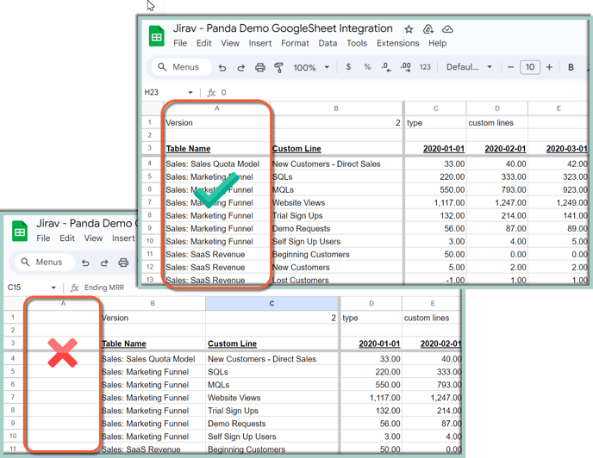This screenshot has height=458, width=593.
Task: Open the C15 name box dropdown in the lower window
Action: coord(53,288)
